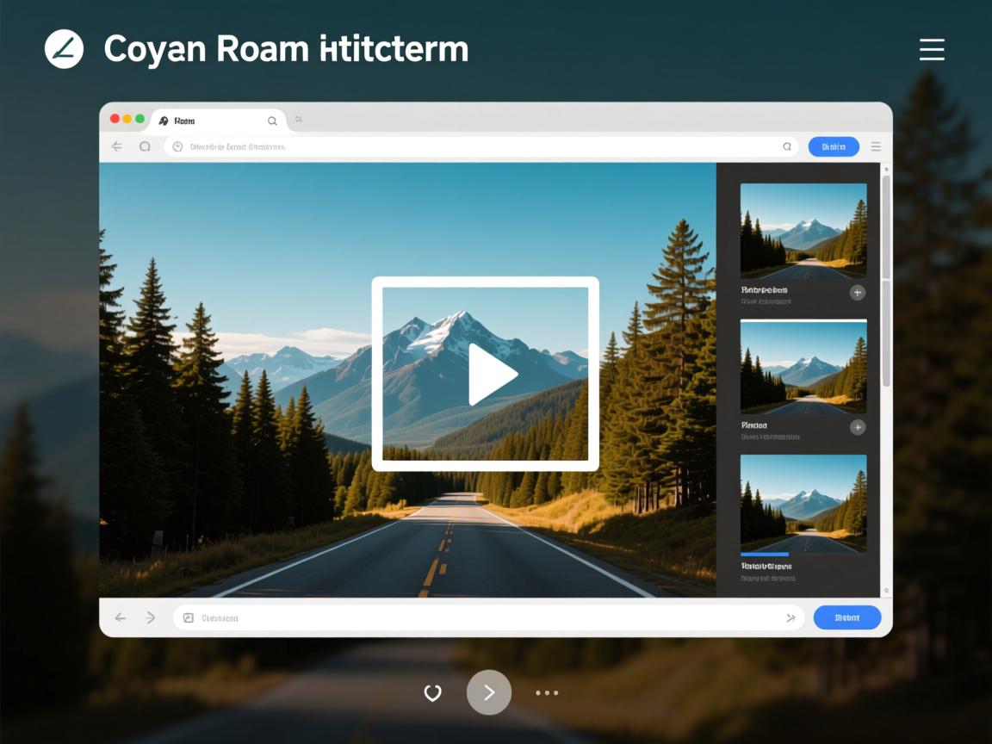This screenshot has height=744, width=992.
Task: Click the back arrow in the bottom bar
Action: coord(121,617)
